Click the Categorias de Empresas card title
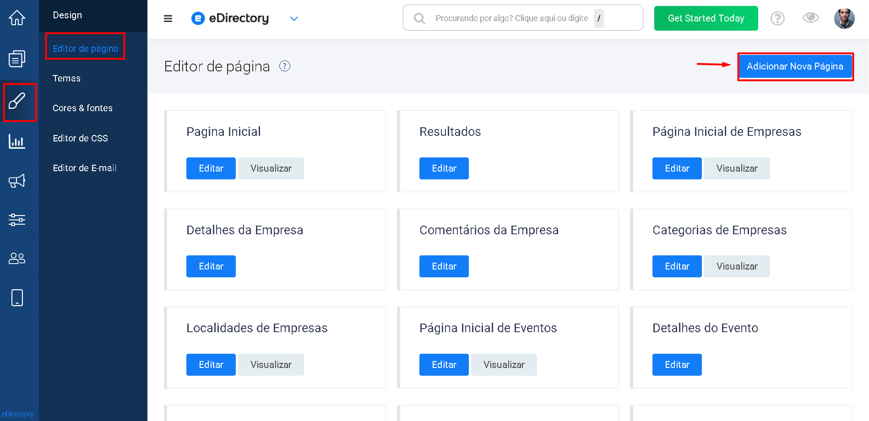The width and height of the screenshot is (869, 421). coord(719,230)
